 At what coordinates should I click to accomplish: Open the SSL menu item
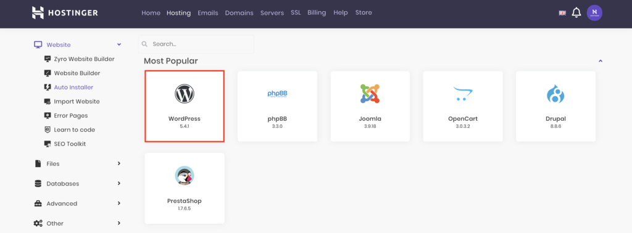click(296, 13)
